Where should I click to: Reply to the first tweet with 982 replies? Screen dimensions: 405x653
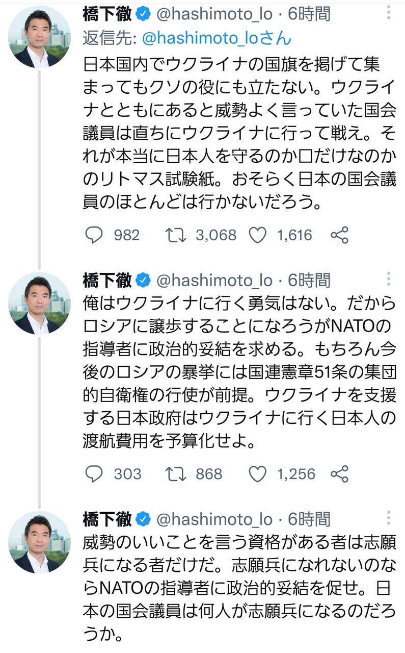93,235
